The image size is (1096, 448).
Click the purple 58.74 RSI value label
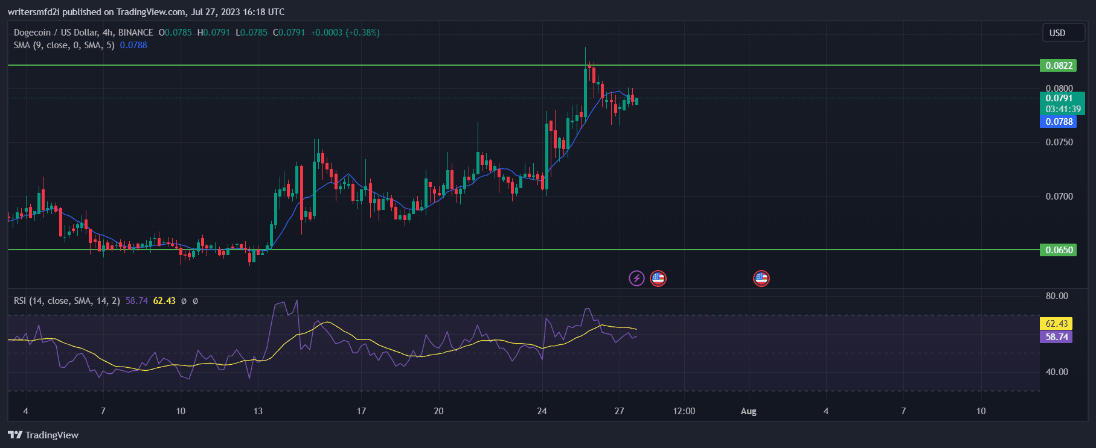click(1056, 337)
